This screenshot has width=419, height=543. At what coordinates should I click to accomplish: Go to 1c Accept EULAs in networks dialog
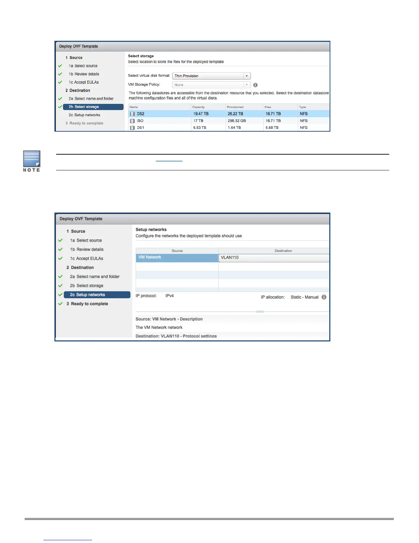[x=87, y=259]
